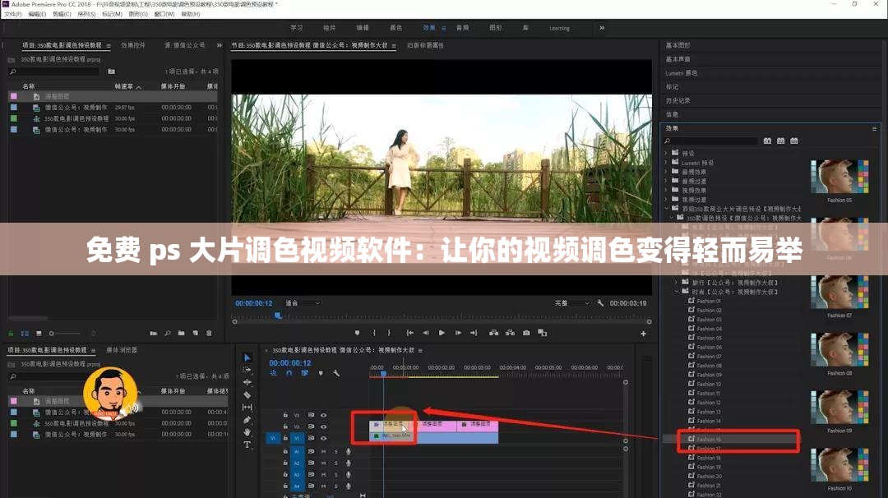Click the Comparison View icon
888x498 pixels.
click(543, 333)
